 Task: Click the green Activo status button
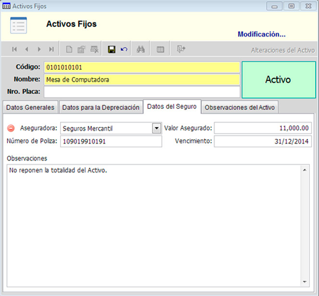pos(278,80)
